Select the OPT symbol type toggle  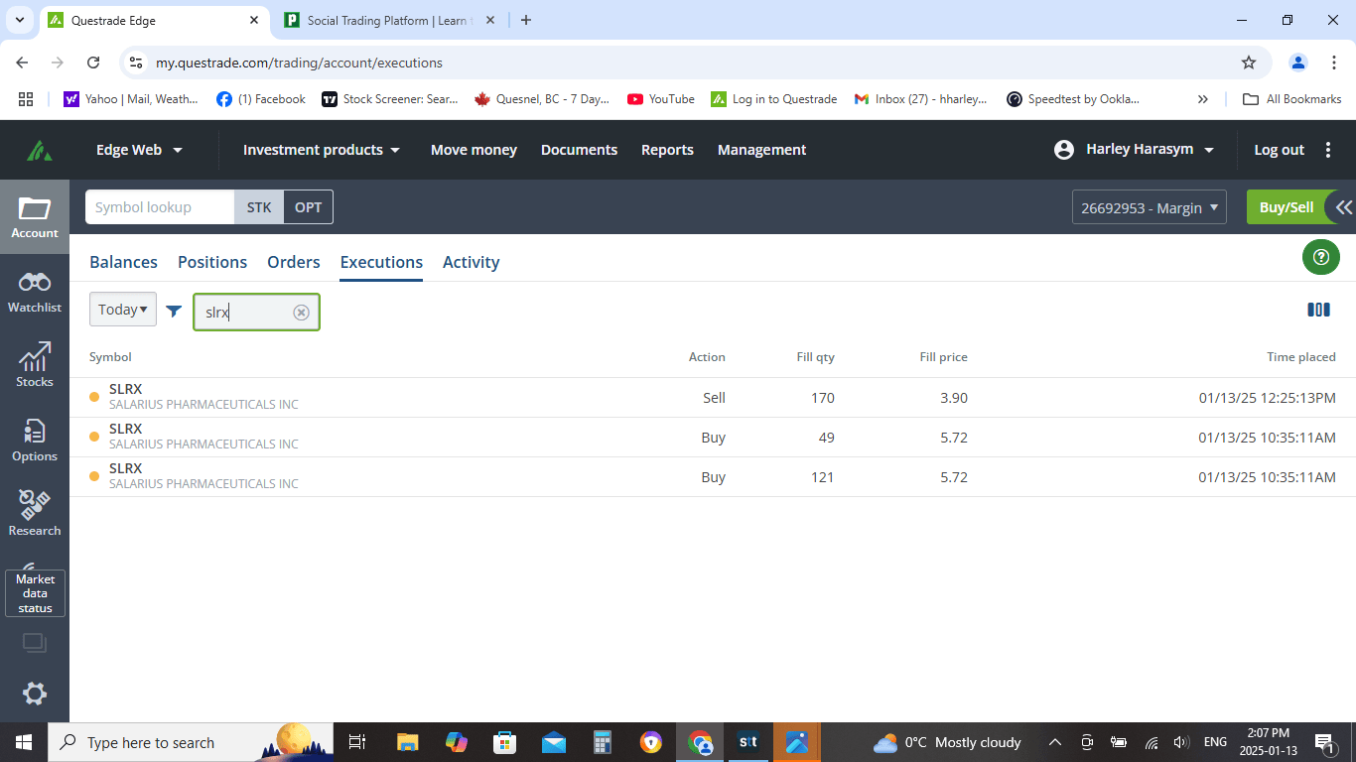pyautogui.click(x=309, y=207)
